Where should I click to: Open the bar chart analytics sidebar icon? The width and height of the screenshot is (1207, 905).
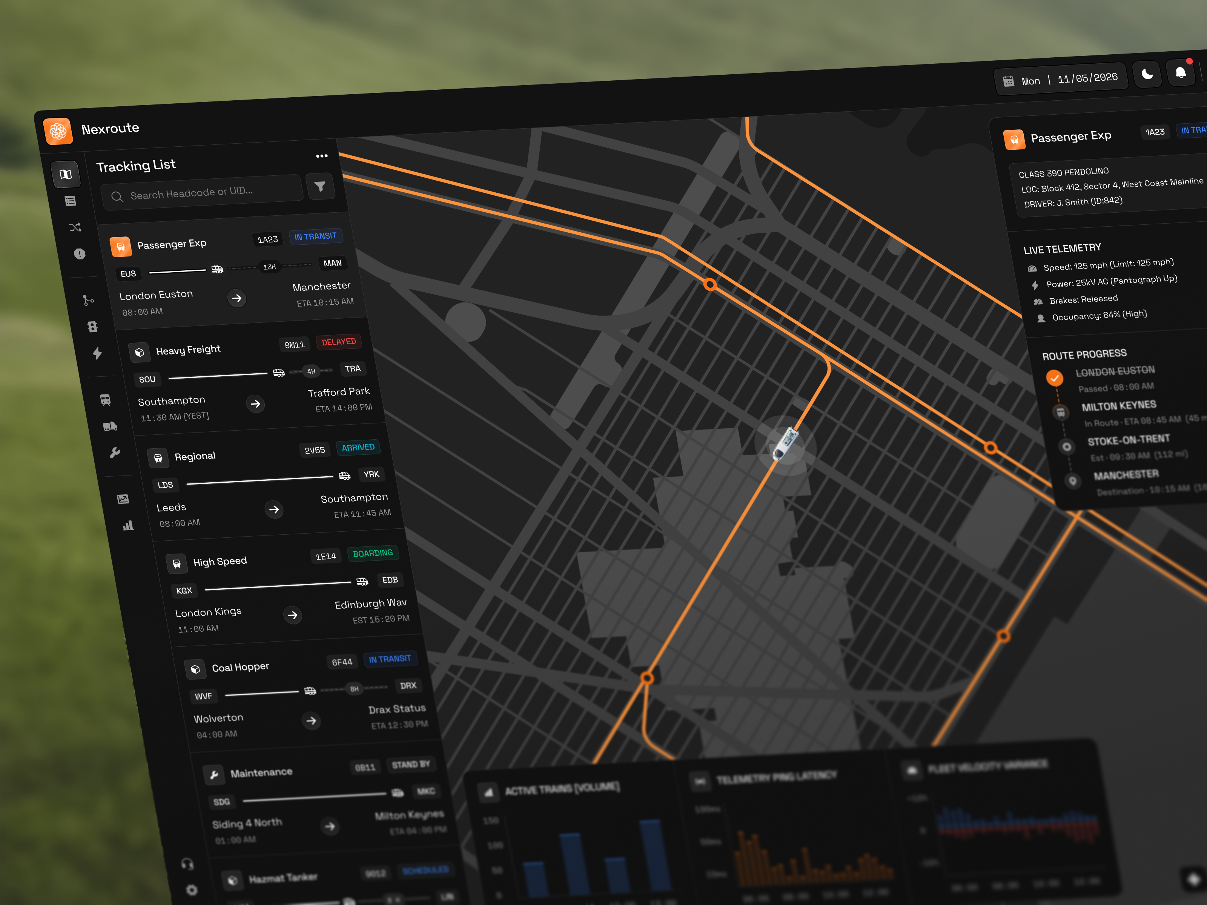click(x=128, y=525)
